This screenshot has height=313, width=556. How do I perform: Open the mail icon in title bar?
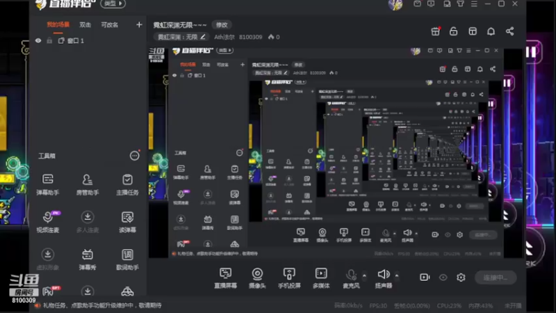pos(418,3)
